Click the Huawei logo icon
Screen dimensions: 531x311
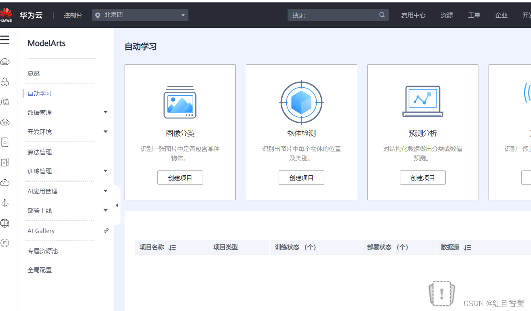pyautogui.click(x=6, y=15)
